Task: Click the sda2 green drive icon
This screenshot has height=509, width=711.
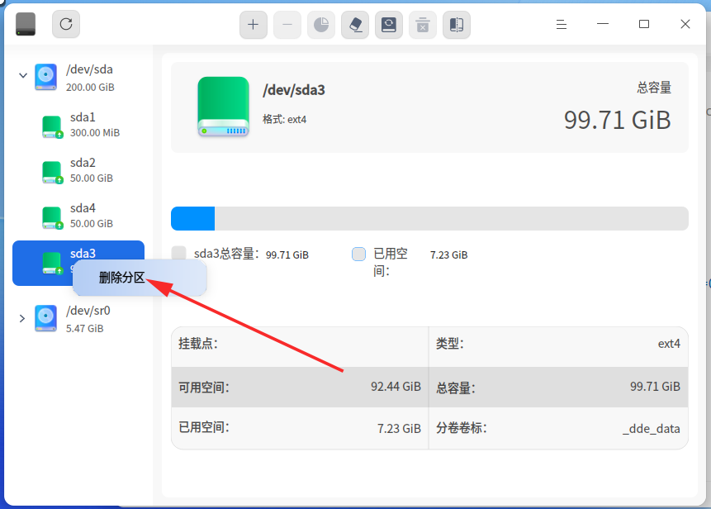Action: [52, 173]
